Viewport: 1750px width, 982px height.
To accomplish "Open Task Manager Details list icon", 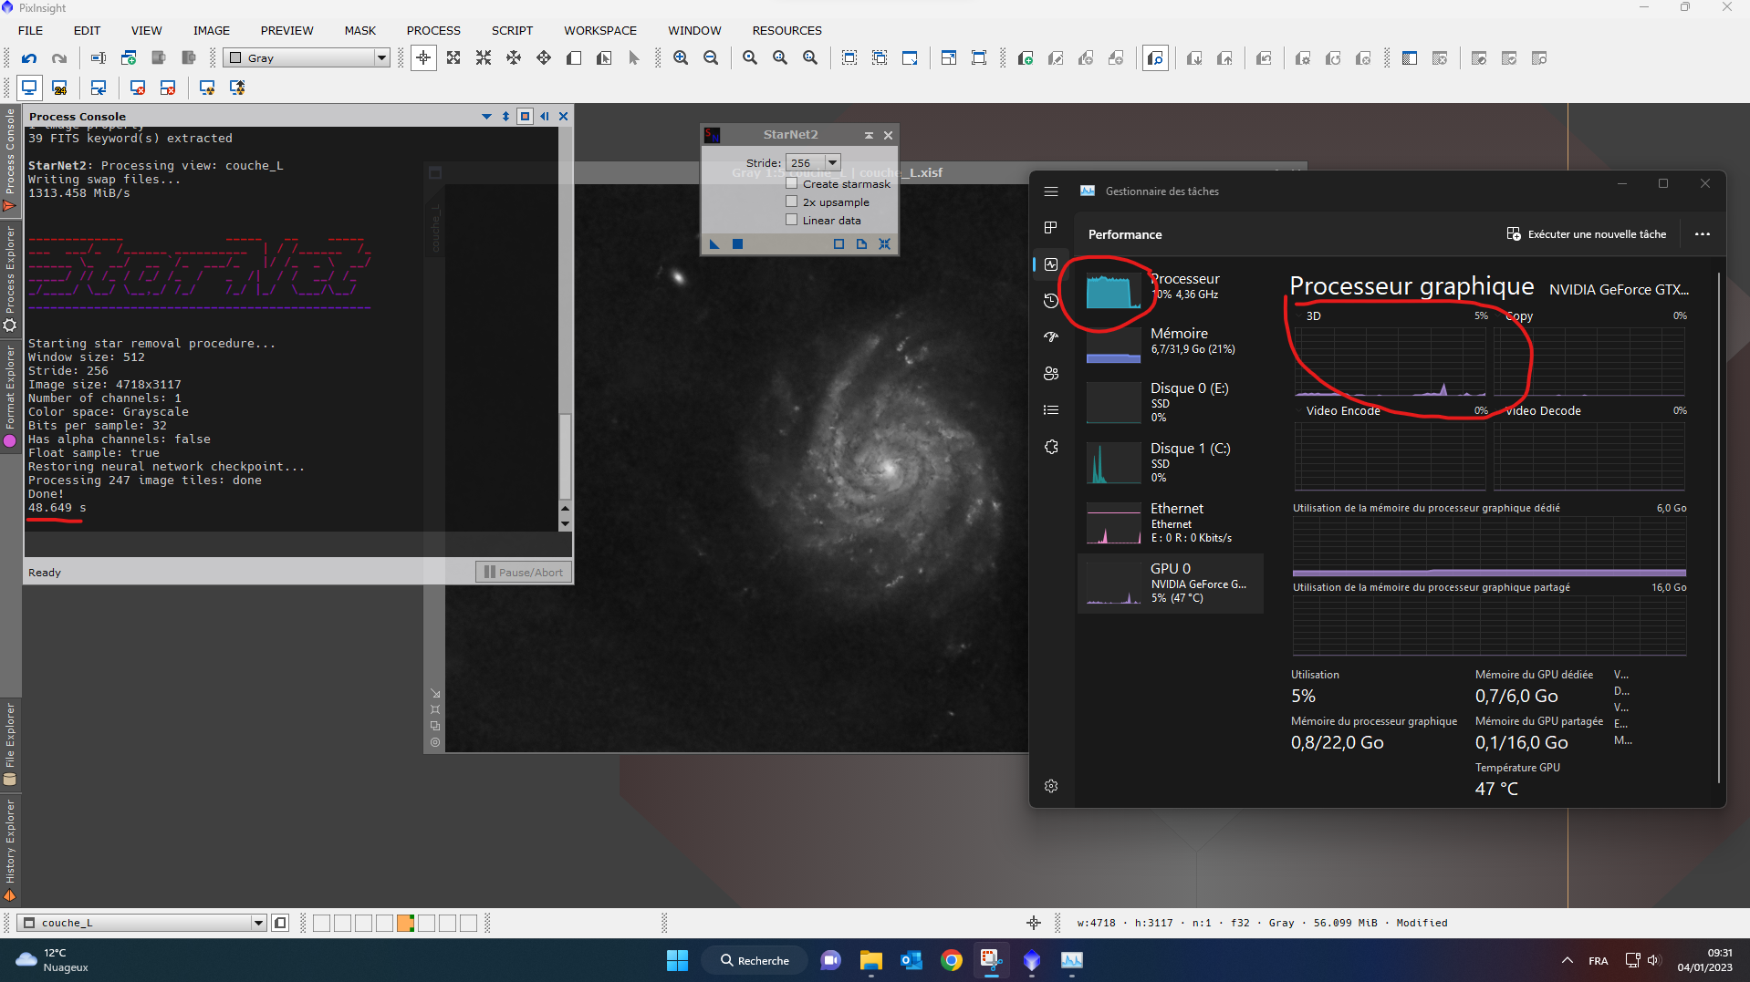I will coord(1051,409).
